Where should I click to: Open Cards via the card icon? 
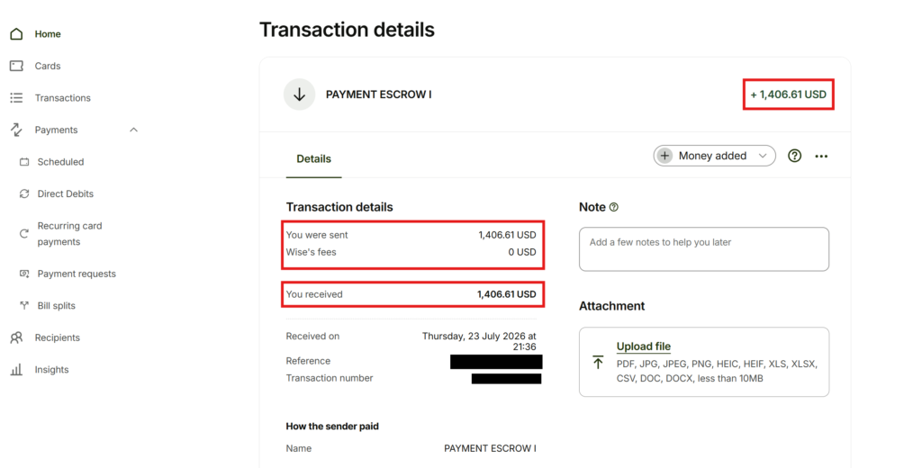coord(16,66)
